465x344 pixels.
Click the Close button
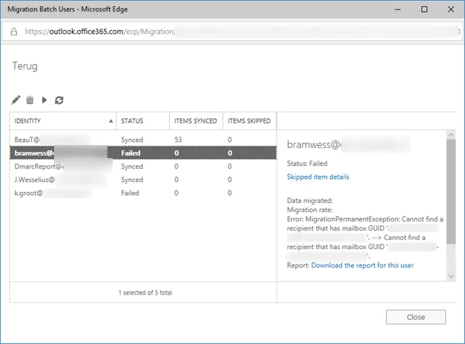[416, 317]
